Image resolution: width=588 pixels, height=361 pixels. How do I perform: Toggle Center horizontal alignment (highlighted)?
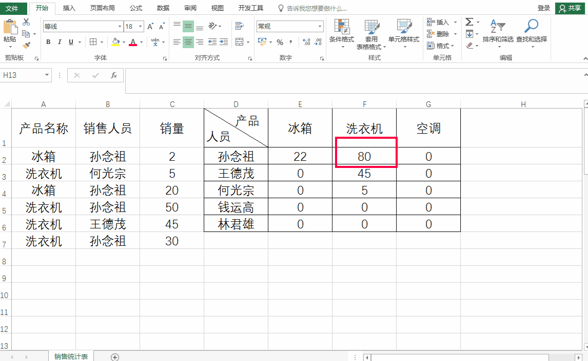pyautogui.click(x=188, y=42)
